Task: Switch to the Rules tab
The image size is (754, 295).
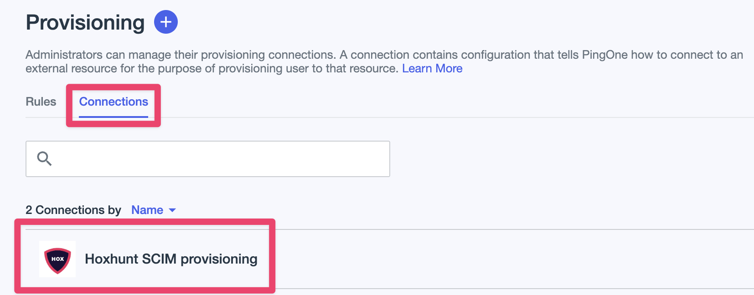Action: point(41,102)
